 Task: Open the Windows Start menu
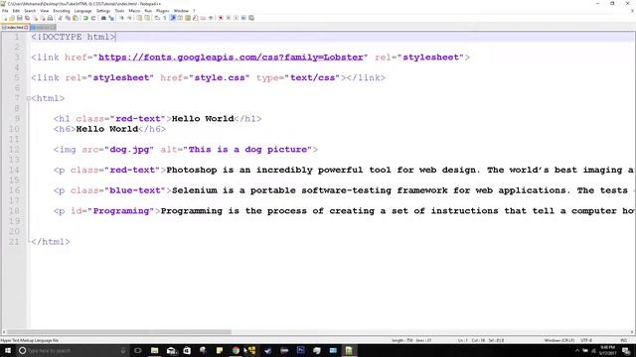[8, 350]
